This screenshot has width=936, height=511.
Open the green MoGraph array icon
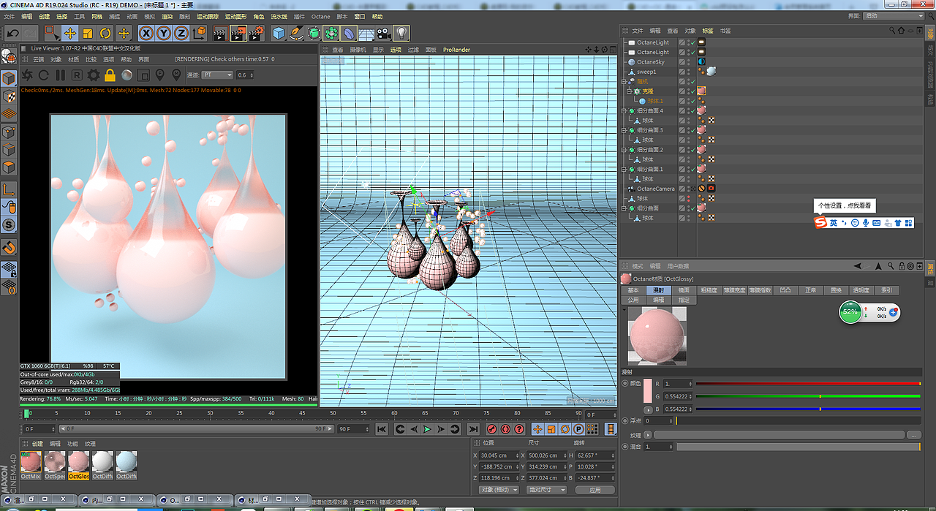point(331,33)
